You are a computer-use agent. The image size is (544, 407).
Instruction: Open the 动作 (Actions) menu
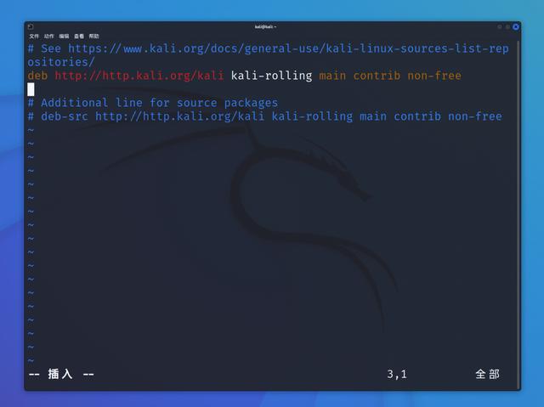[x=49, y=36]
